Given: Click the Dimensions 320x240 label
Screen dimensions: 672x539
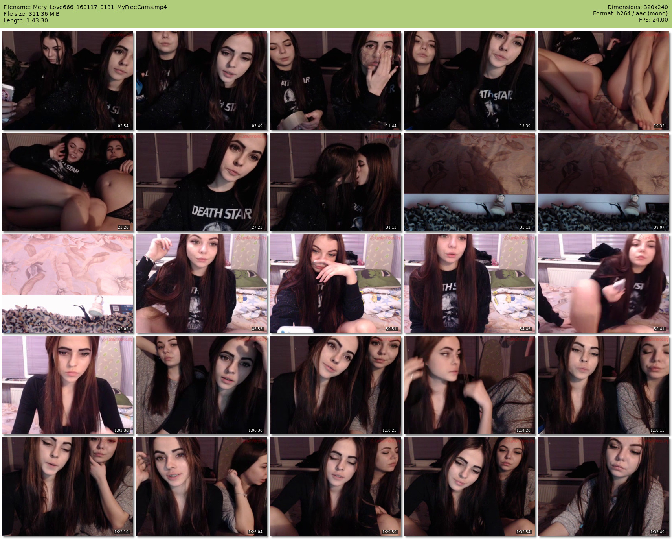Looking at the screenshot, I should click(637, 7).
